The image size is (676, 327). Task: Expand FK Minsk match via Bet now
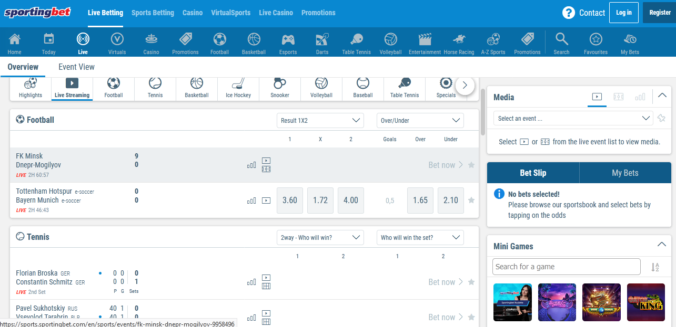tap(446, 165)
